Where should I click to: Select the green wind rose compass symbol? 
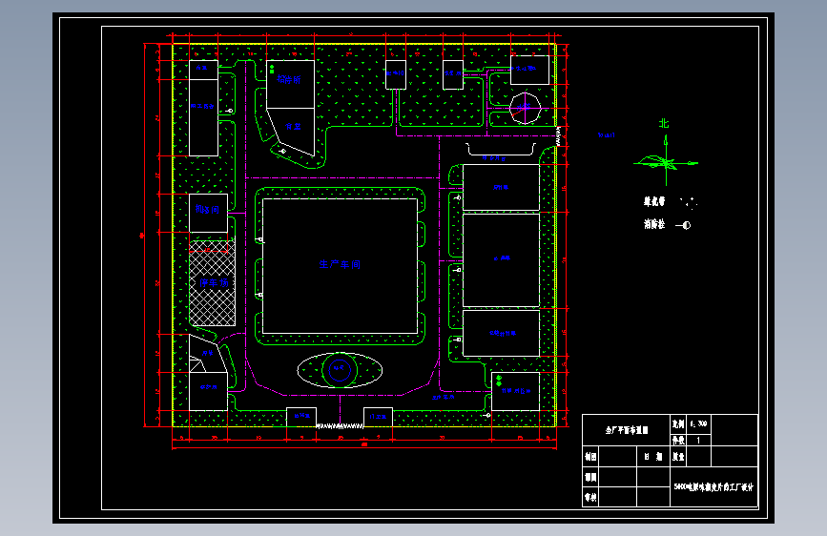(x=666, y=161)
